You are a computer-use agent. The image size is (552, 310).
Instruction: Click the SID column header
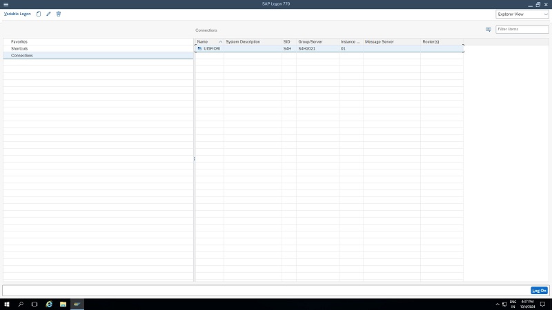point(289,41)
